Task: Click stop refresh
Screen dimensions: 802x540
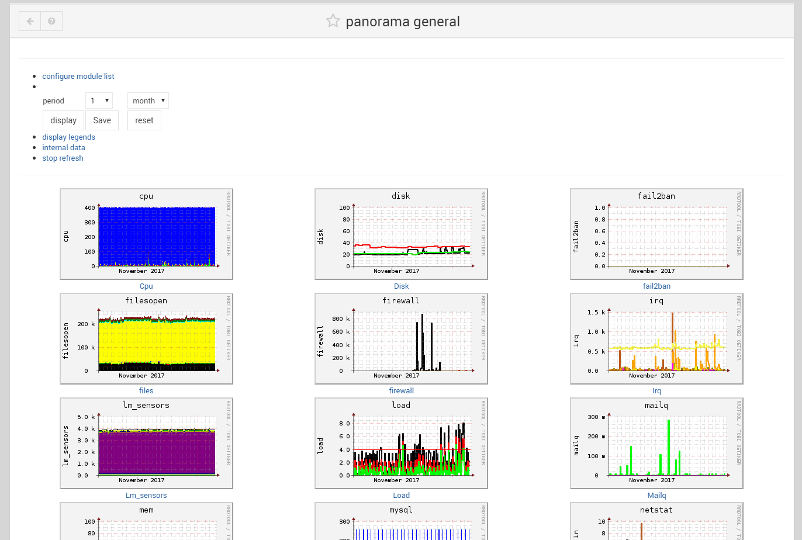Action: 63,158
